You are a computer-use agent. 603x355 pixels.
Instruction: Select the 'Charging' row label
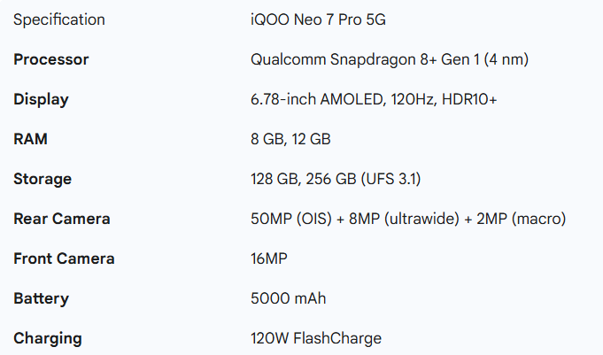[47, 338]
